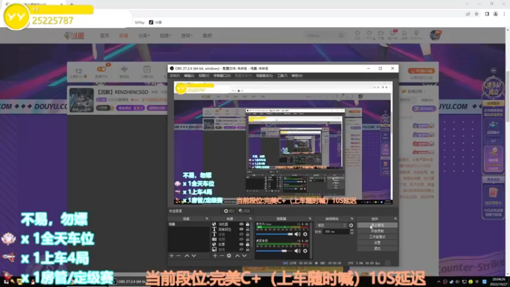
Task: Mute the Mic/Aux channel speaker icon
Action: click(x=297, y=234)
